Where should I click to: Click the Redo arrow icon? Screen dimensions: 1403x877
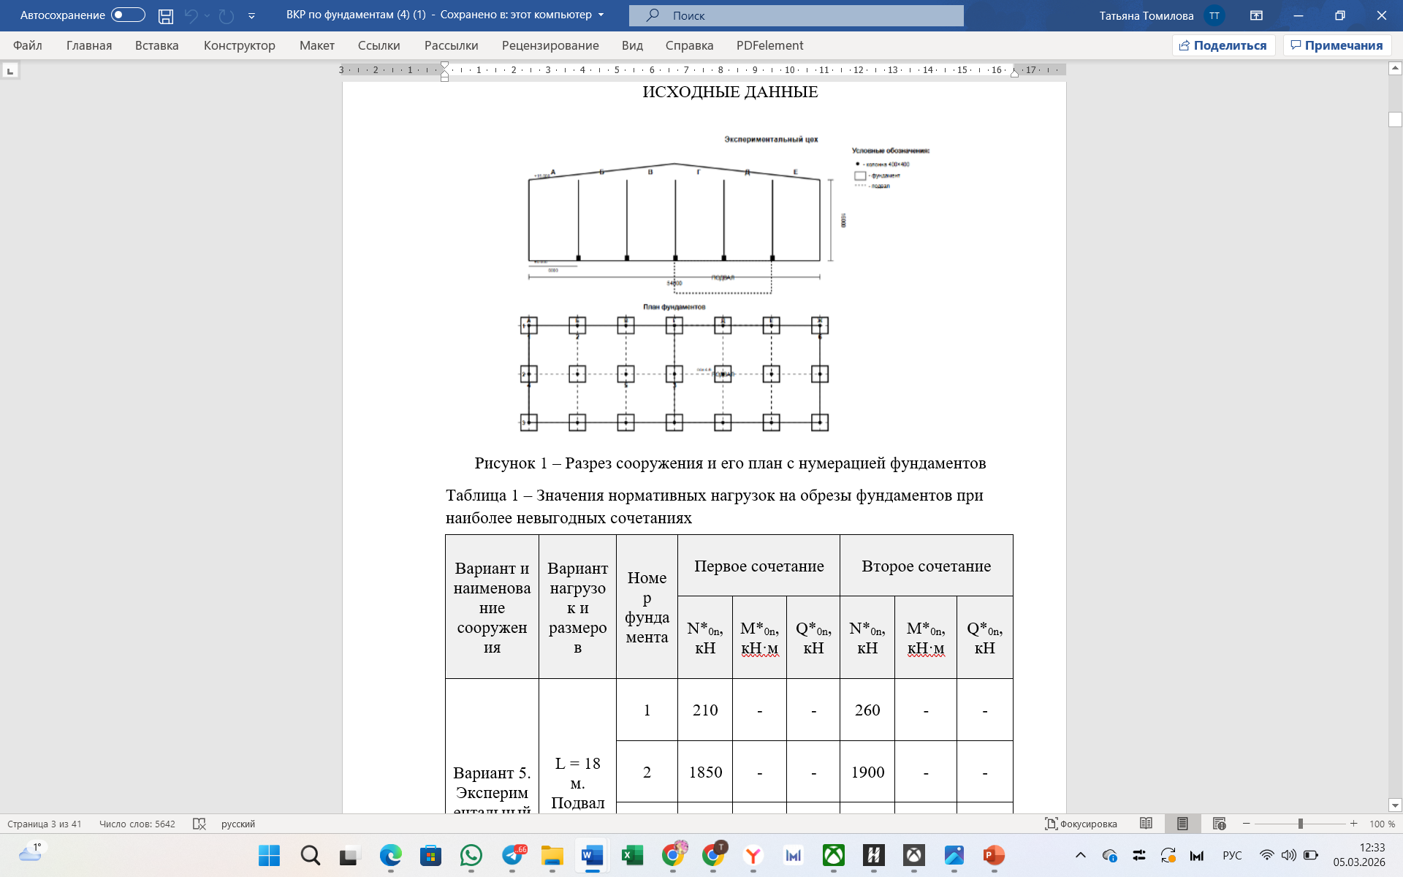pyautogui.click(x=227, y=15)
